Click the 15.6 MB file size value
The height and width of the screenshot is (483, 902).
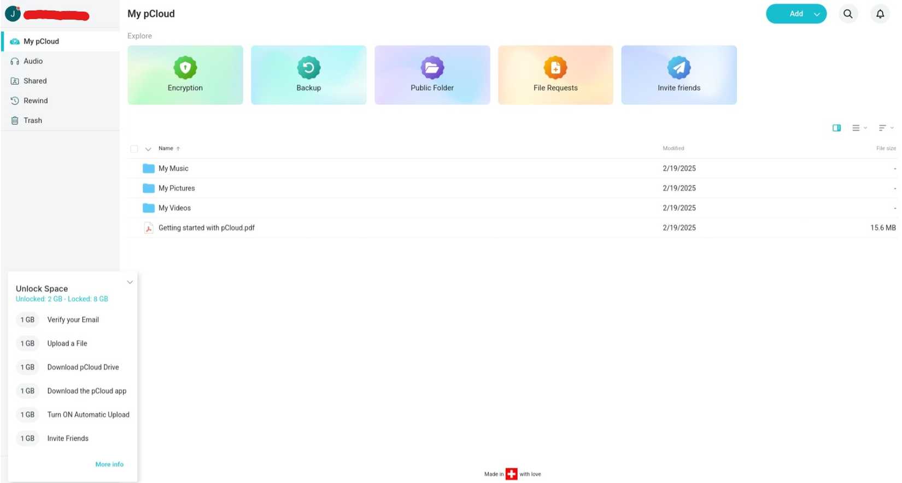pos(883,228)
